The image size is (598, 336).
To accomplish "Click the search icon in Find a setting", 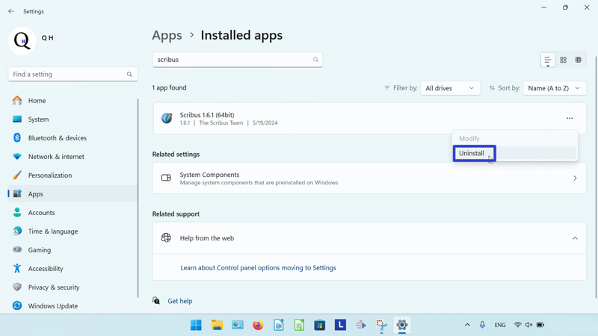I will tap(129, 74).
